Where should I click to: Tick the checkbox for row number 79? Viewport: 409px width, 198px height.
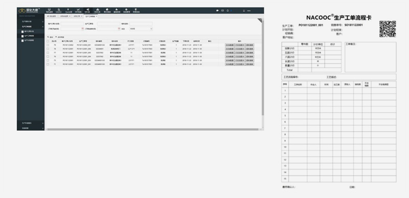pos(48,45)
